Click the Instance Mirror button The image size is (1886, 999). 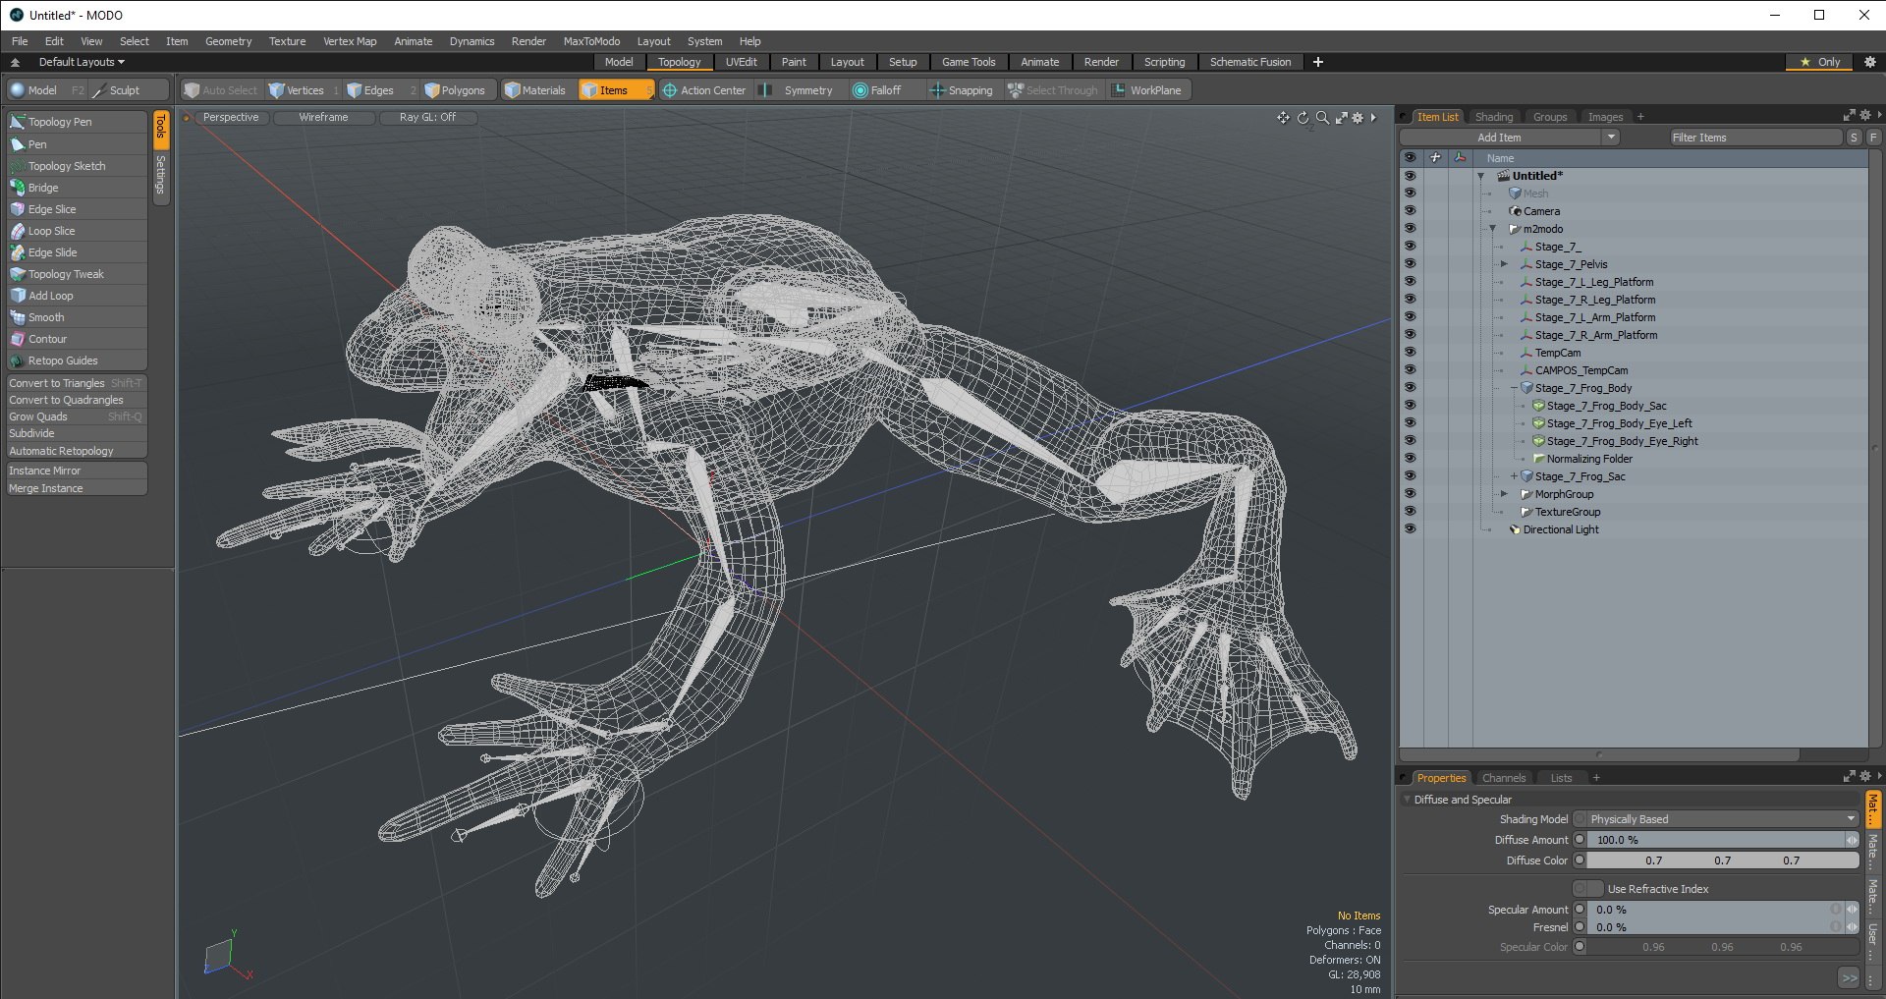click(x=77, y=471)
